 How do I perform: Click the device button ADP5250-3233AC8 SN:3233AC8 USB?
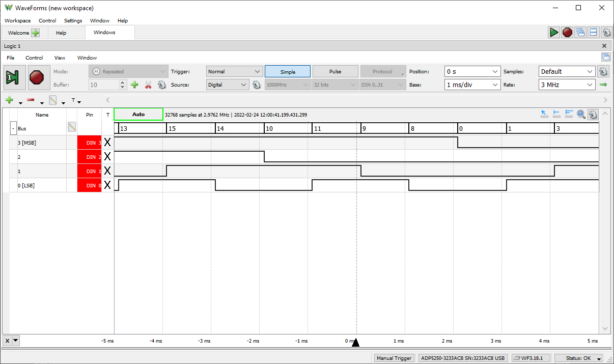click(x=463, y=358)
